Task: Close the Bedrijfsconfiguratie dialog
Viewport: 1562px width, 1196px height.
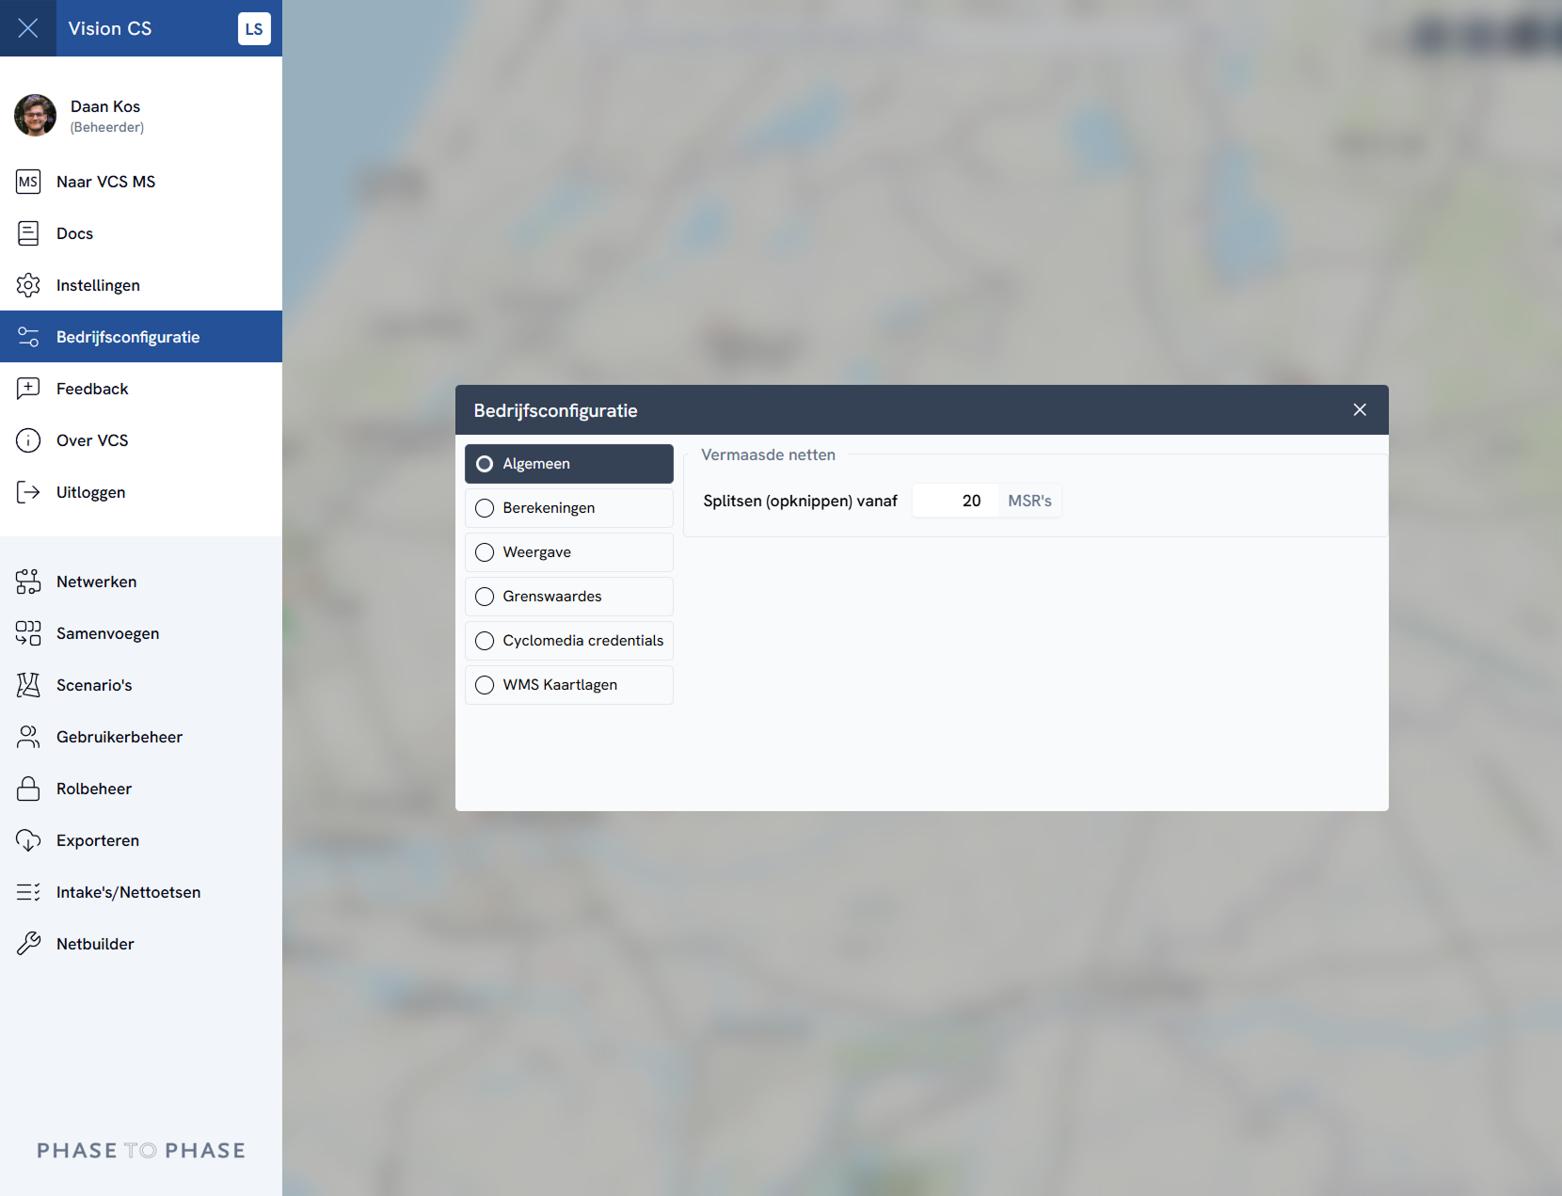Action: point(1360,409)
